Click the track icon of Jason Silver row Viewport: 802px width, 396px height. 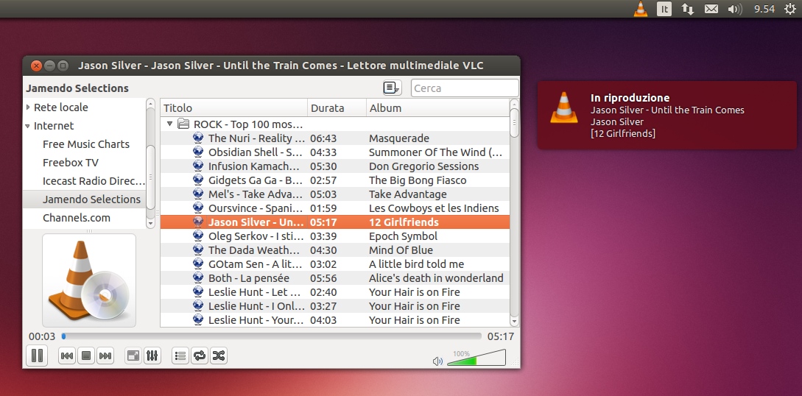(198, 222)
